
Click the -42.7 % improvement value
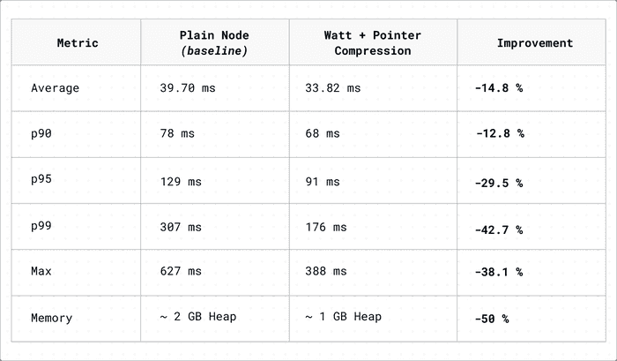pyautogui.click(x=499, y=229)
